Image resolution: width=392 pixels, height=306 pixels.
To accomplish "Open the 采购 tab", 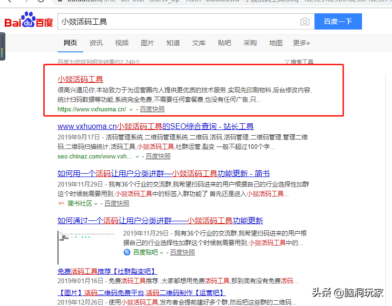I will (x=250, y=43).
